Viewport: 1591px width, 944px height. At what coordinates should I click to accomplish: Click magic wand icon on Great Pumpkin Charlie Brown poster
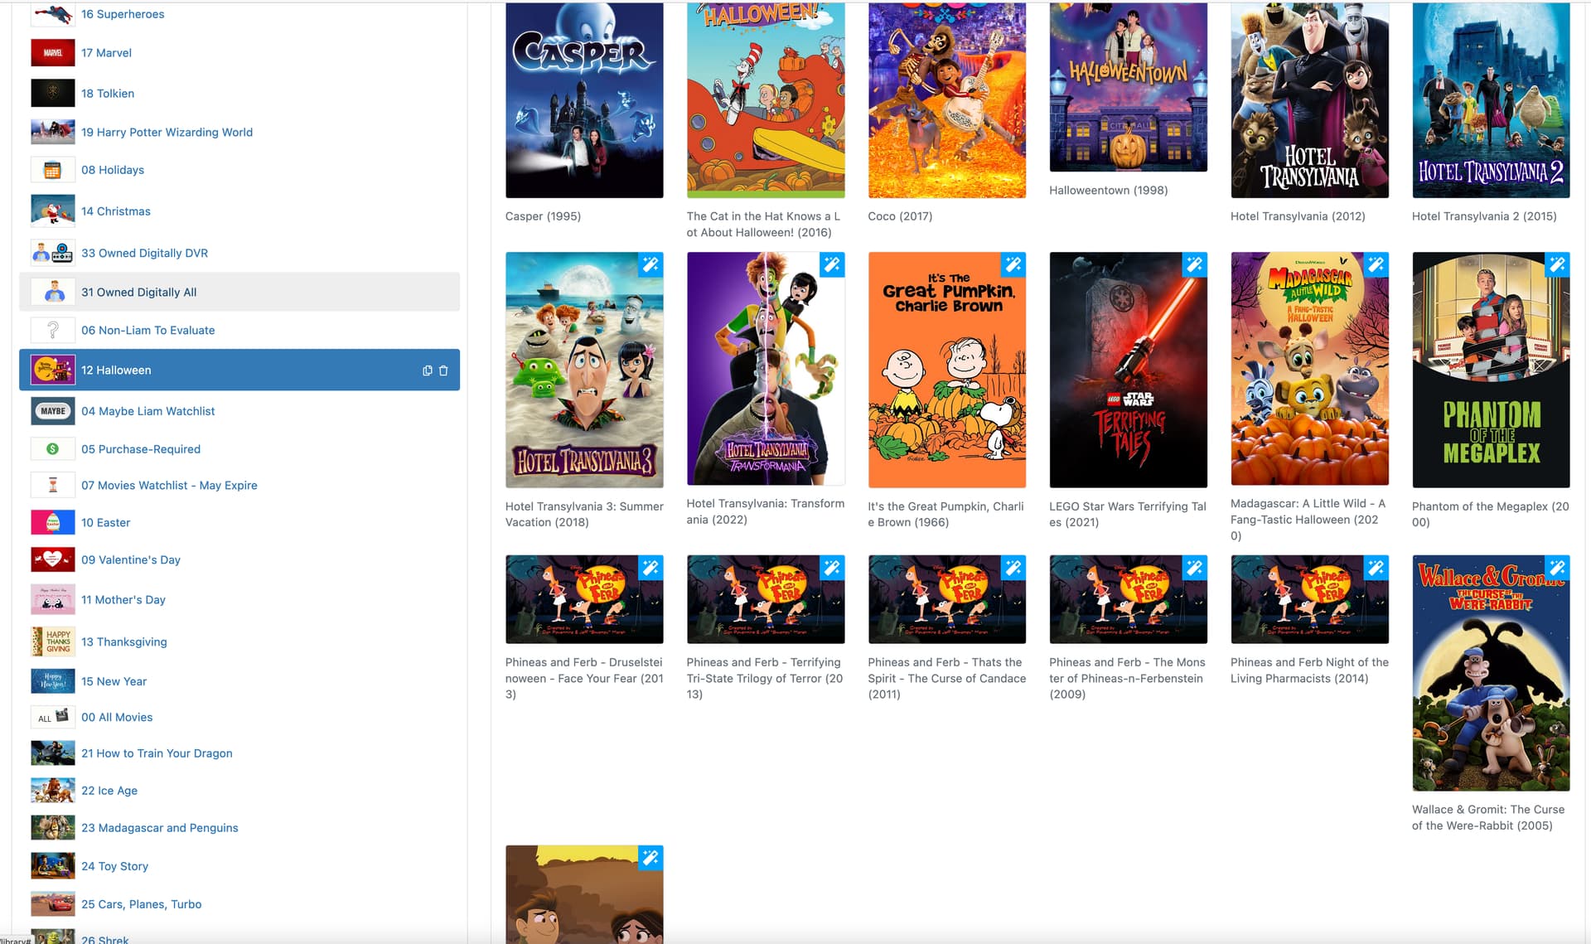[x=1013, y=264]
